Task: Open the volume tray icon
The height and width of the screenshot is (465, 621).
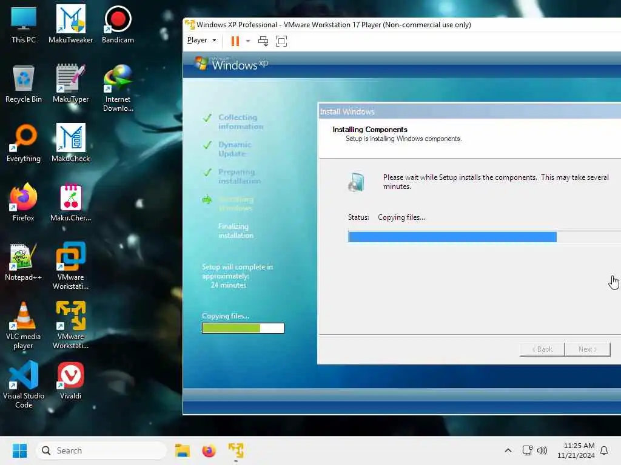Action: (542, 450)
